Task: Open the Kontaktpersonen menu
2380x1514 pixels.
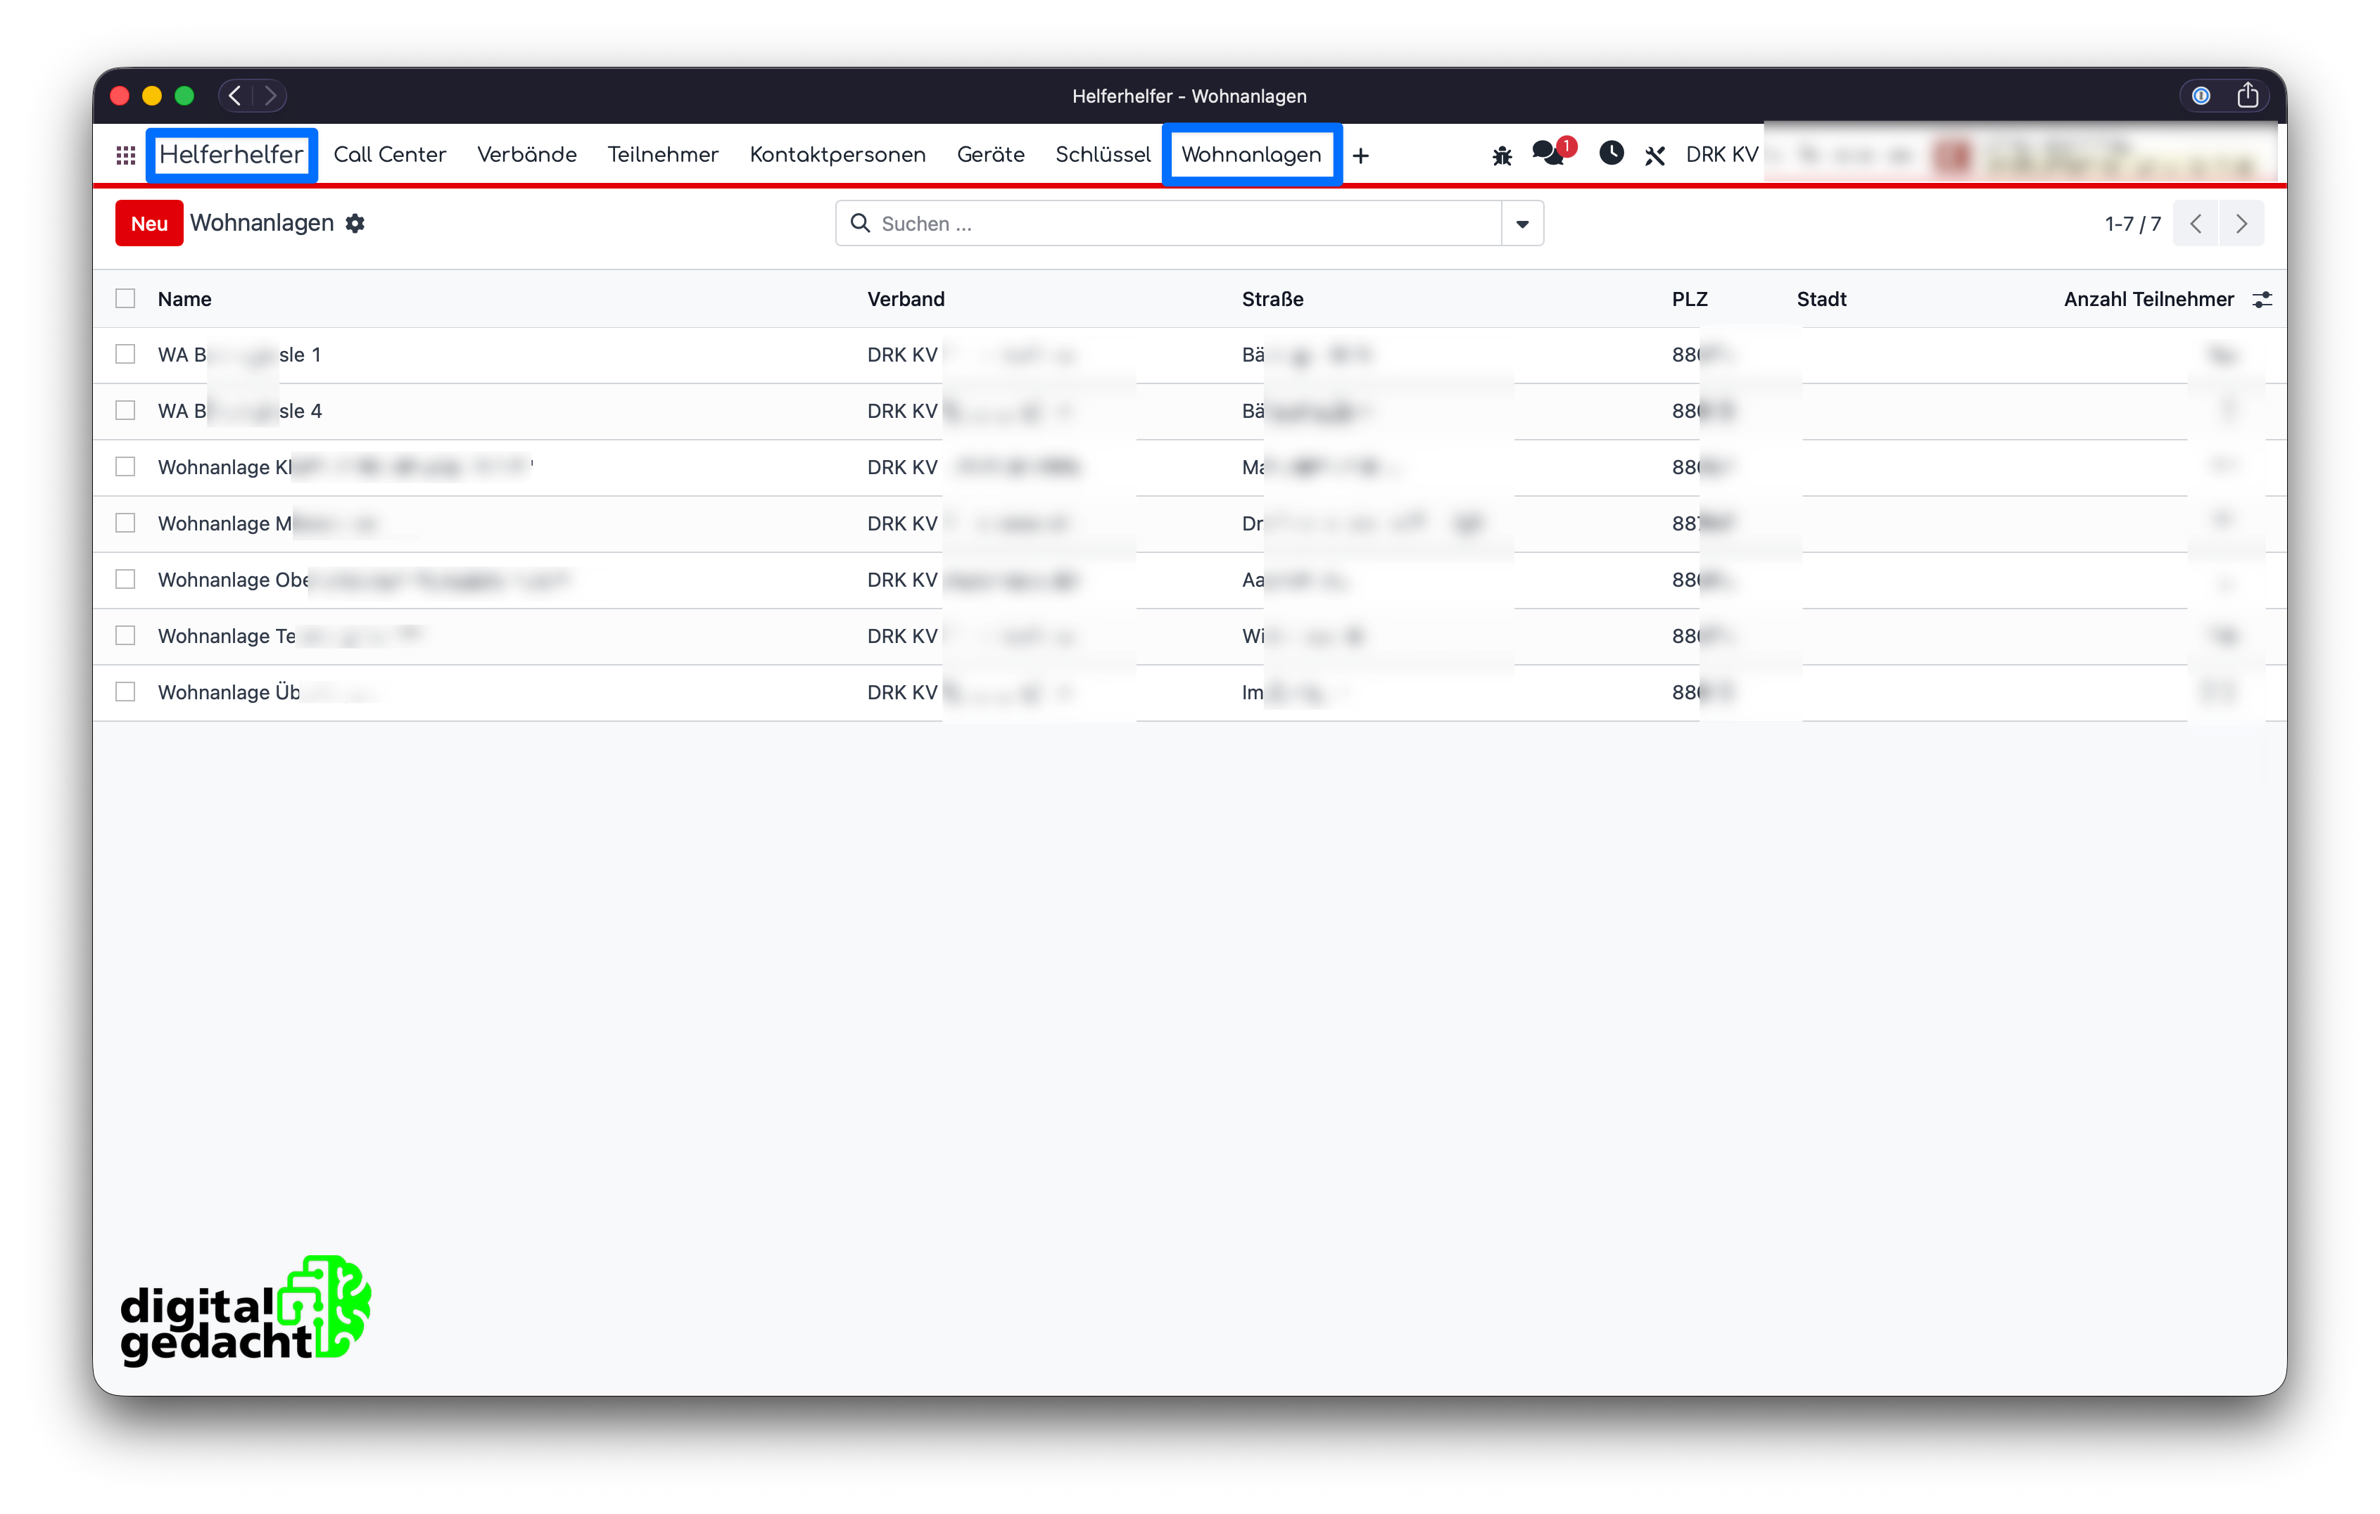Action: pyautogui.click(x=837, y=155)
